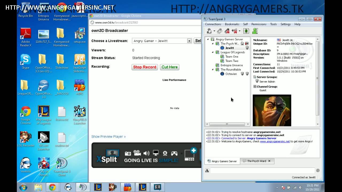Open the mute speakers dropdown arrow
This screenshot has width=342, height=192.
239,31
